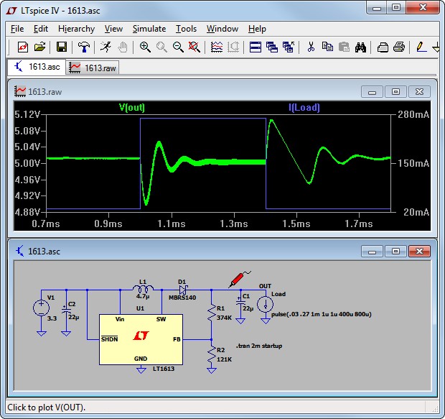Image resolution: width=445 pixels, height=419 pixels.
Task: Open a file with the folder icon
Action: pyautogui.click(x=39, y=47)
